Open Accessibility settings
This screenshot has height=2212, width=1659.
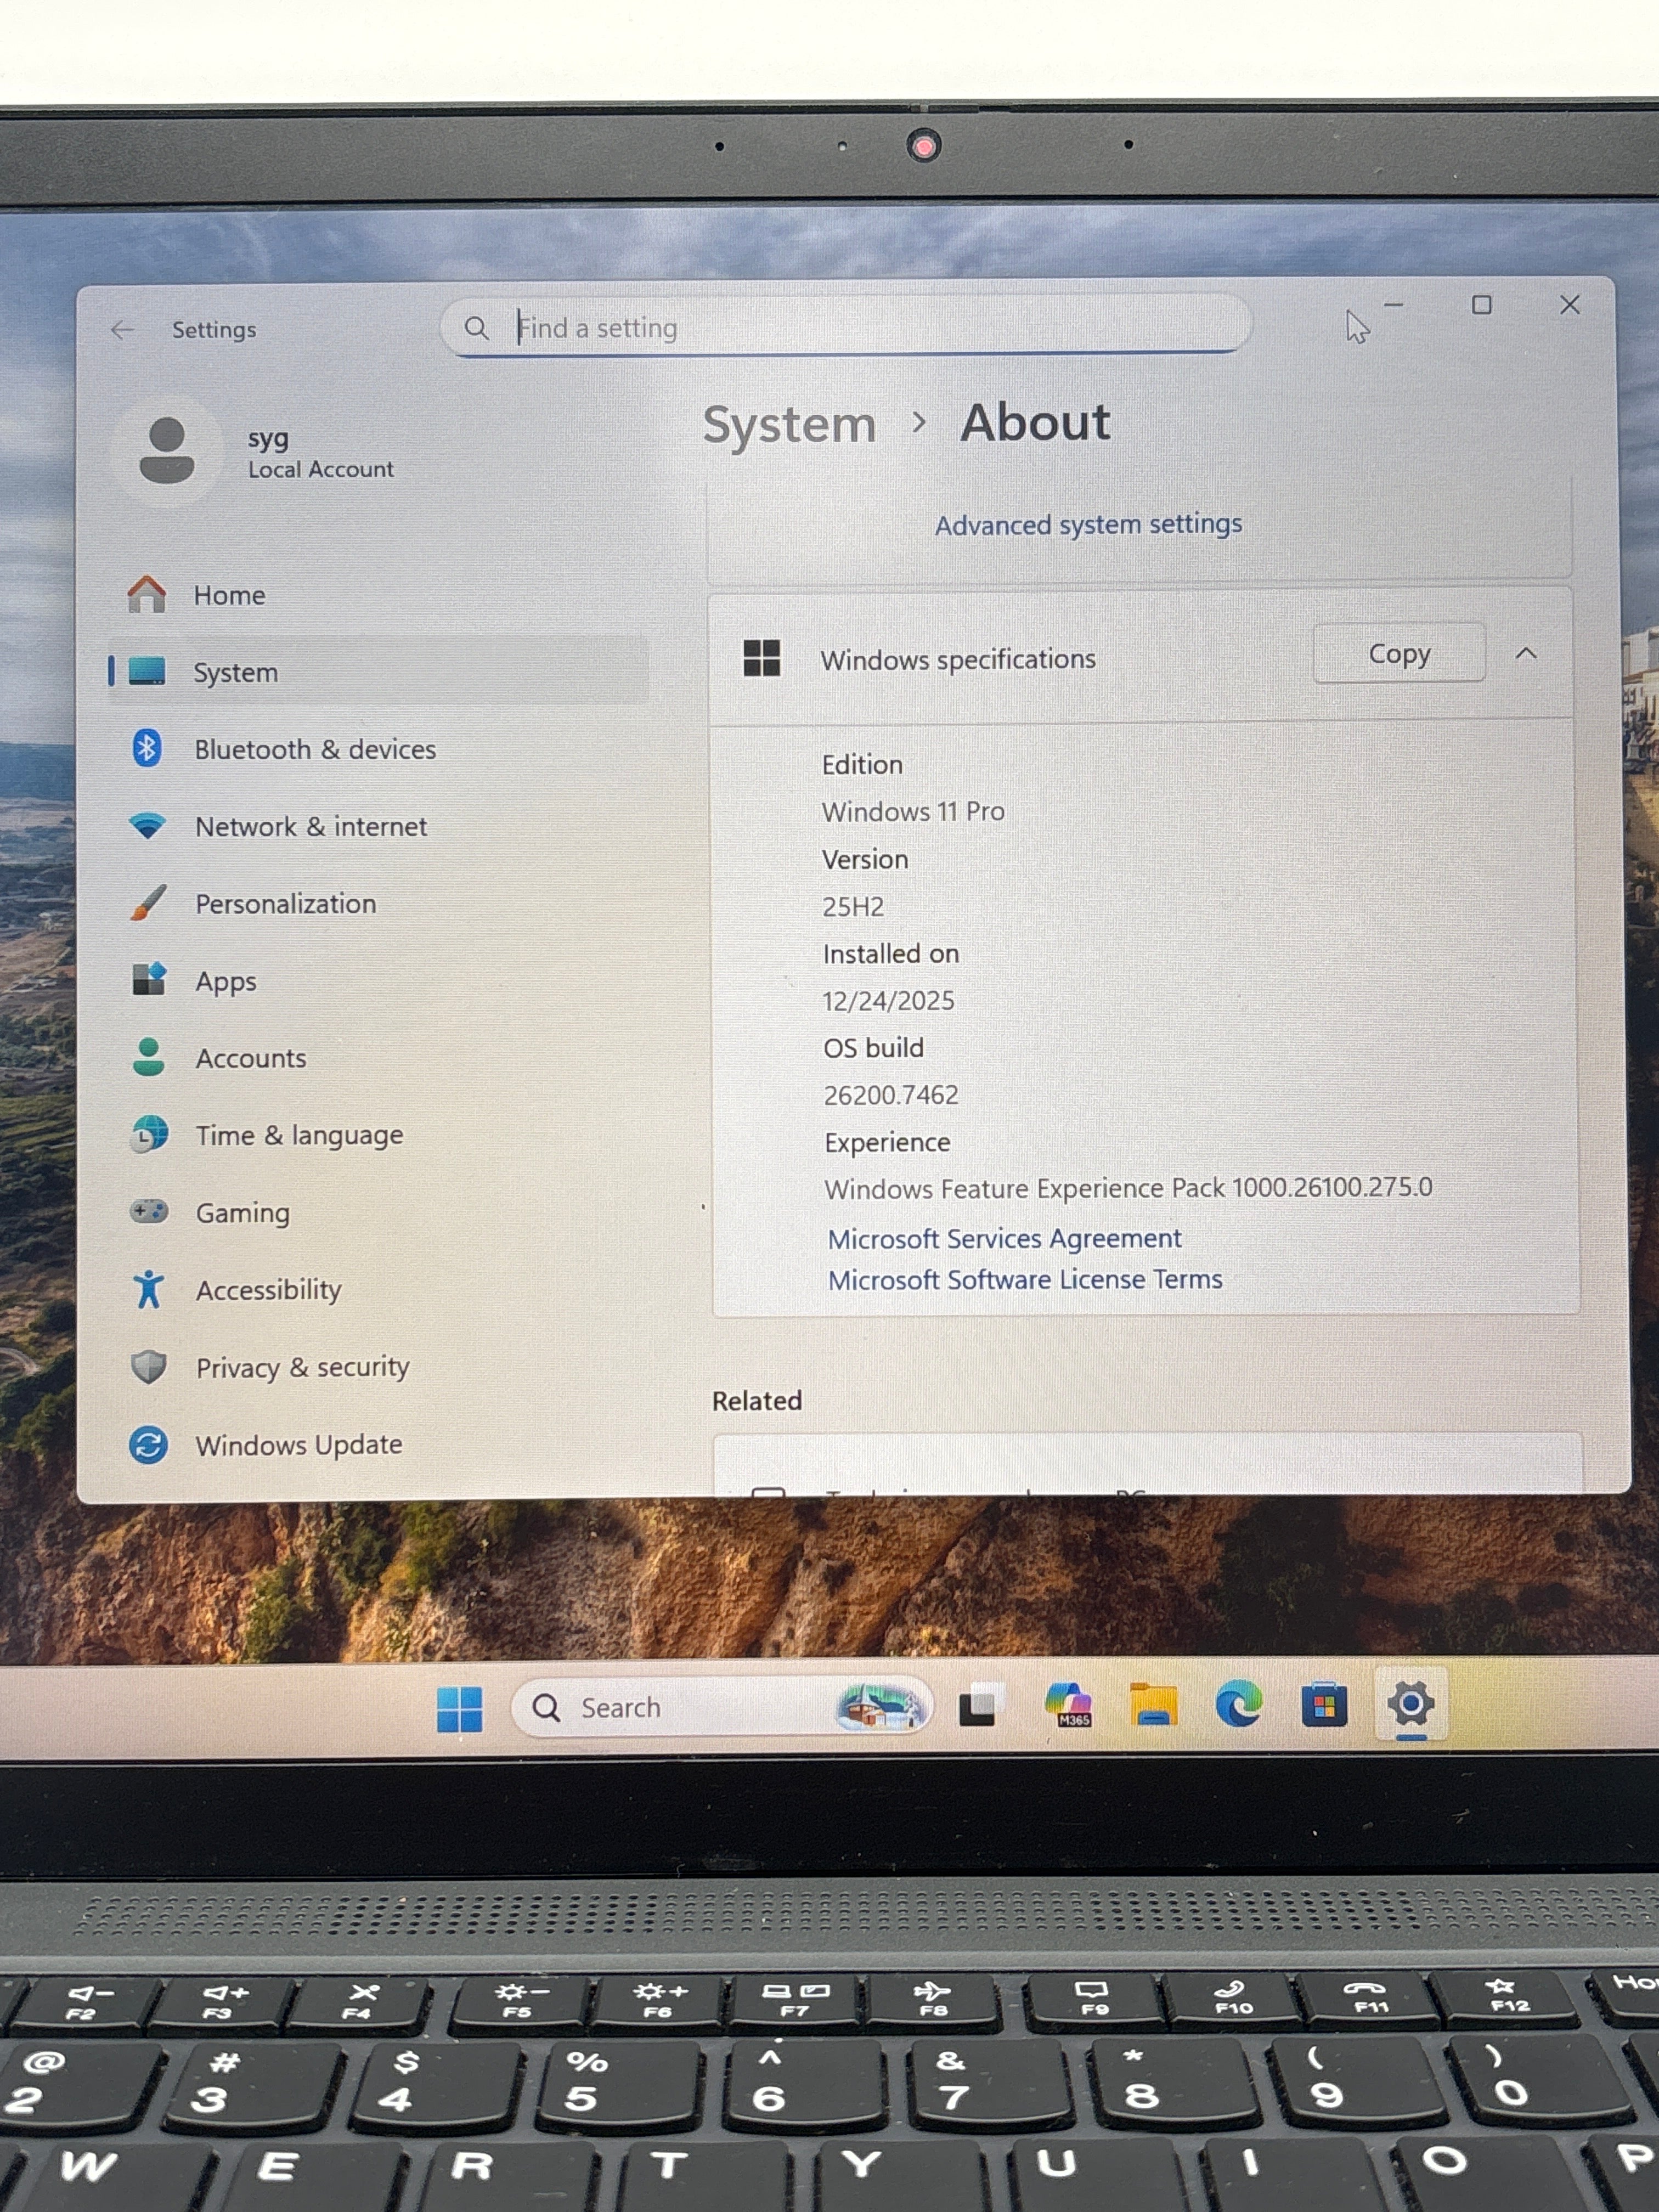pos(378,1290)
